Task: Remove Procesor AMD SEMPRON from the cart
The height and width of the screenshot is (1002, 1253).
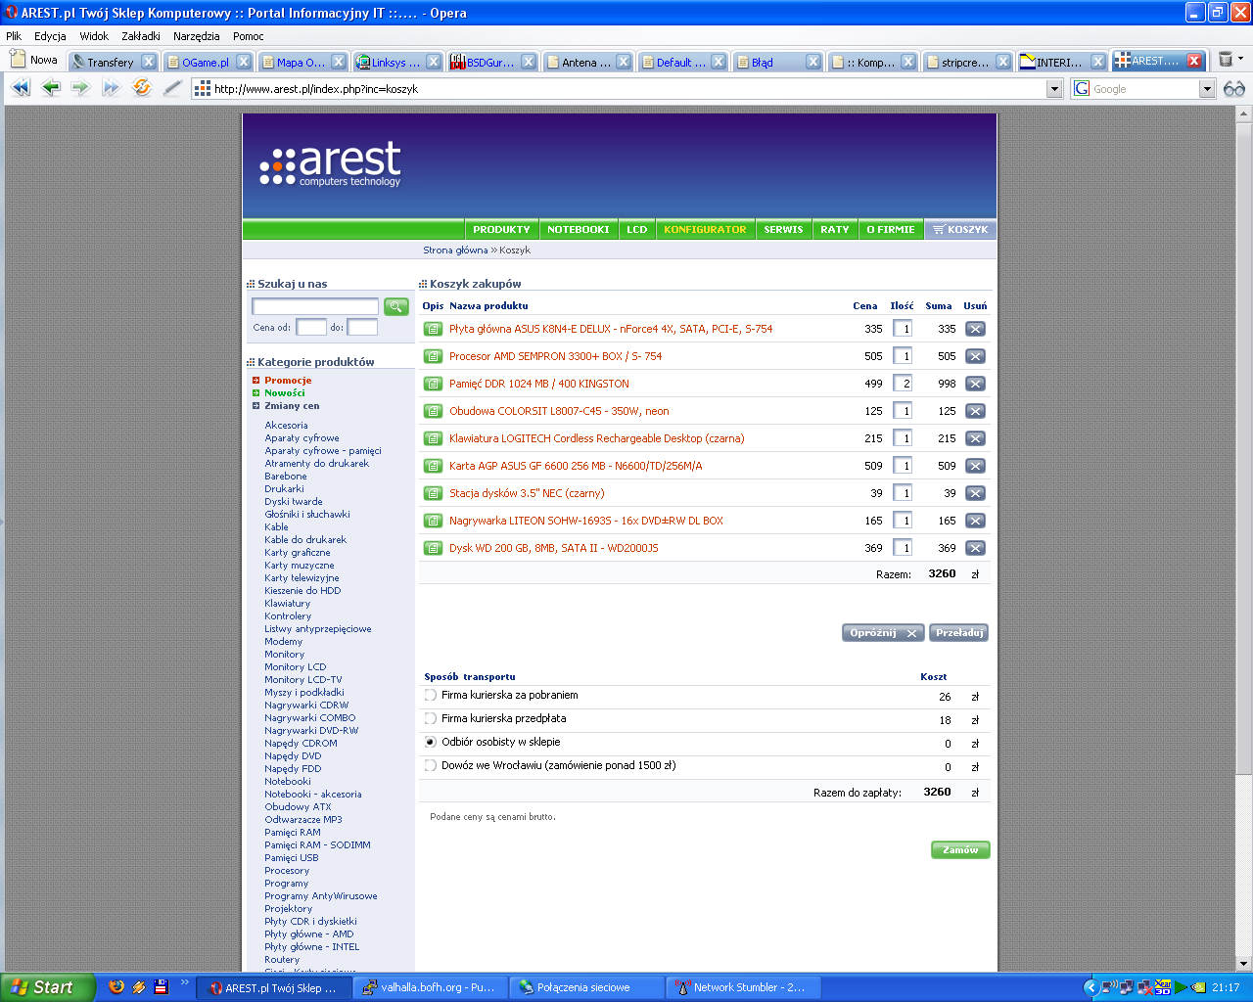Action: pyautogui.click(x=975, y=356)
